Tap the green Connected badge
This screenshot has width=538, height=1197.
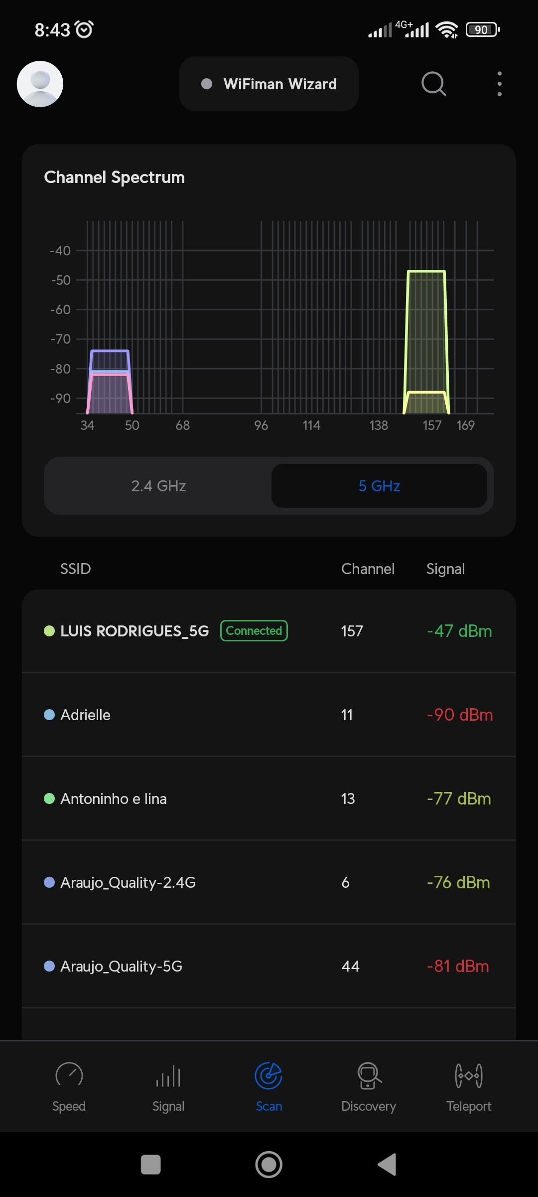pyautogui.click(x=254, y=631)
